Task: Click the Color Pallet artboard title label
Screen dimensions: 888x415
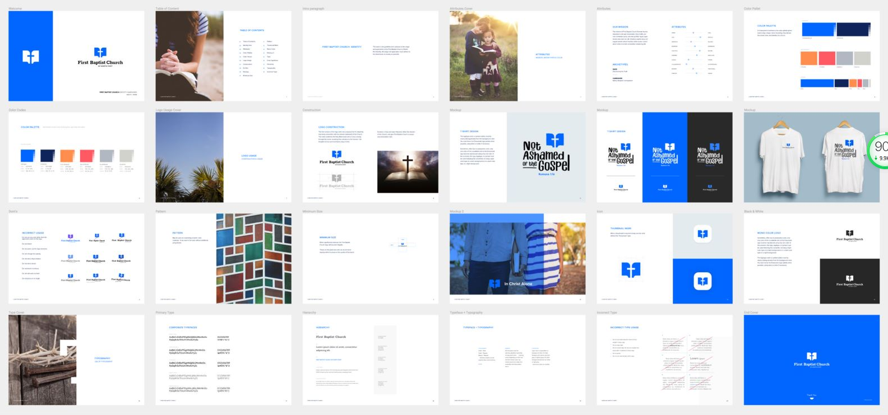Action: 752,8
